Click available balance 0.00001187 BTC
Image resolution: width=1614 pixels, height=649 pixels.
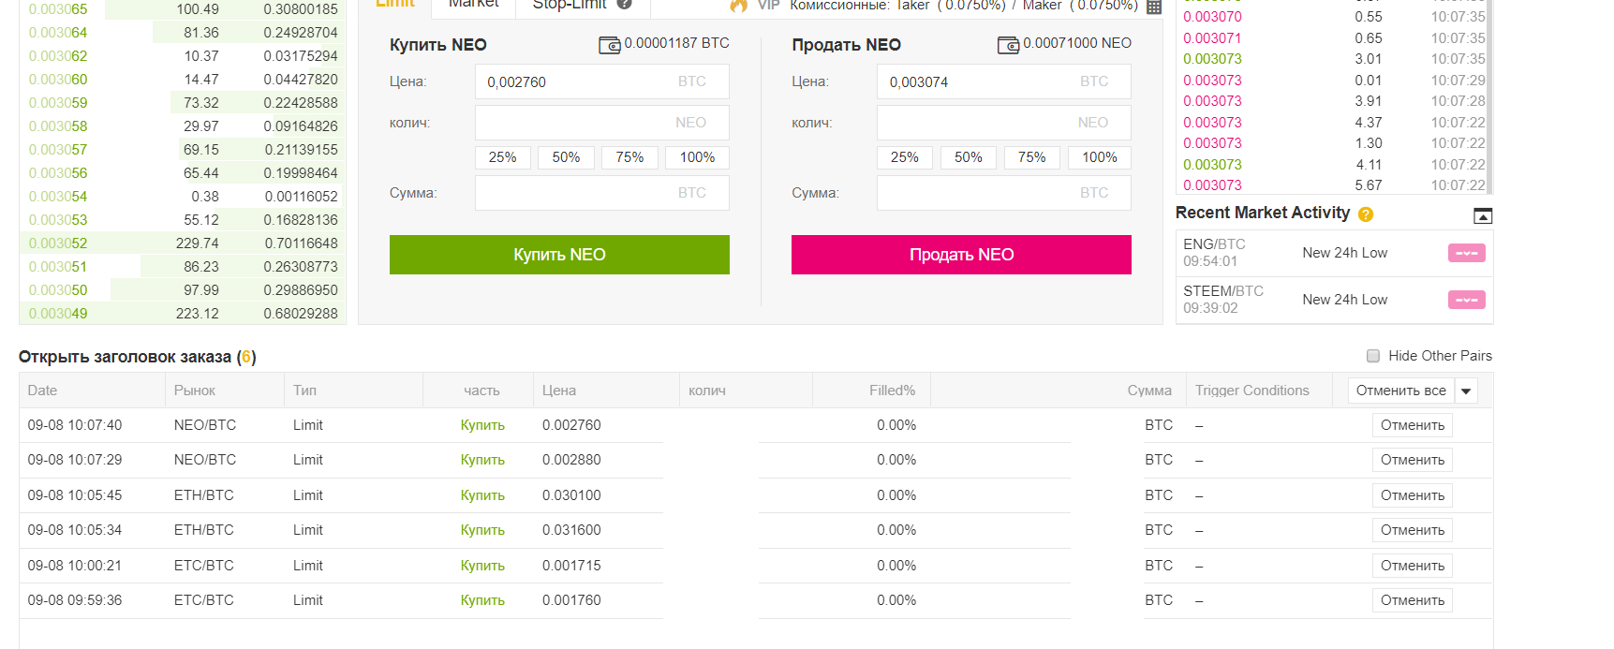(676, 43)
